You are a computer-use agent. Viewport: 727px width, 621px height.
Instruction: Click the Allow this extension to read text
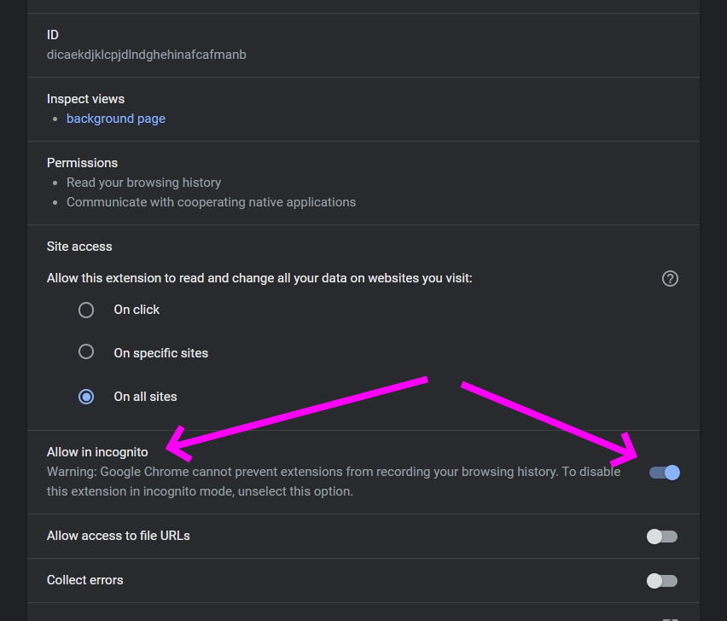point(259,278)
